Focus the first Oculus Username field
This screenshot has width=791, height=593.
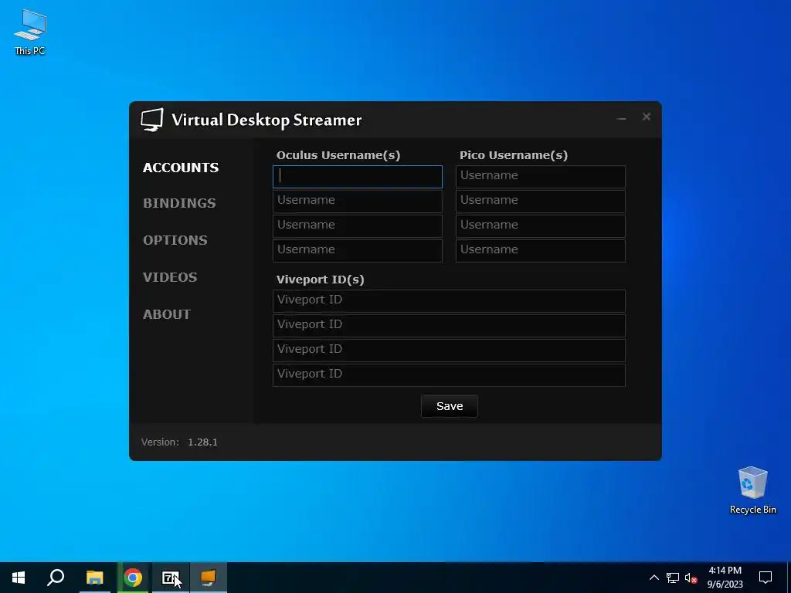358,177
